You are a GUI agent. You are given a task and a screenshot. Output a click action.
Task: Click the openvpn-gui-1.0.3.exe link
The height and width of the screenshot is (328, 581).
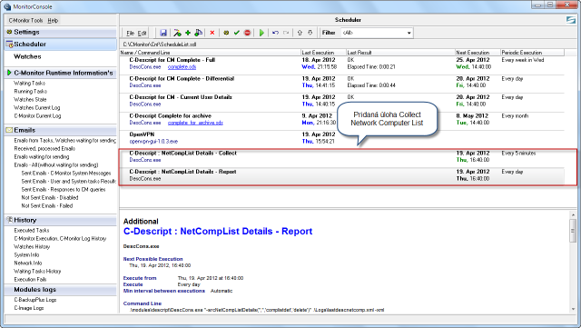153,142
